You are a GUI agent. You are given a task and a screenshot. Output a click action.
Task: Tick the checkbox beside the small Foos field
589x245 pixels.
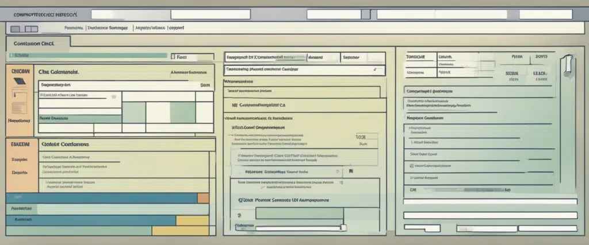click(x=173, y=57)
